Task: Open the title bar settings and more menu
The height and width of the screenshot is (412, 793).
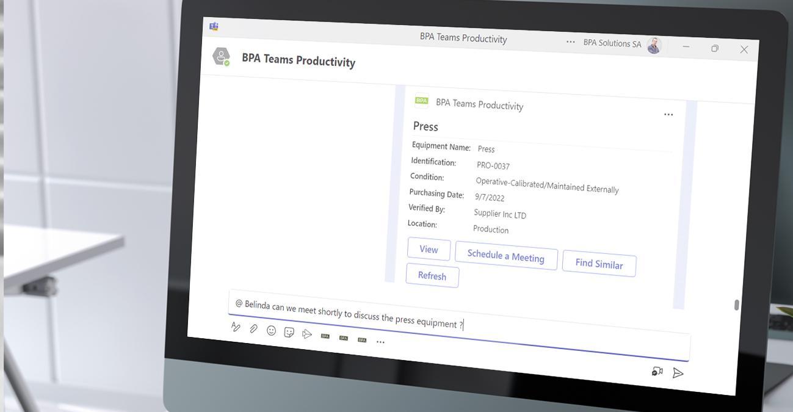Action: coord(570,42)
